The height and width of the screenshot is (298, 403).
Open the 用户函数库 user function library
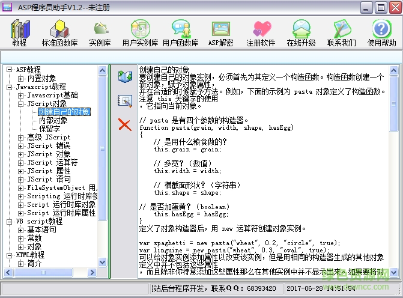coord(180,33)
